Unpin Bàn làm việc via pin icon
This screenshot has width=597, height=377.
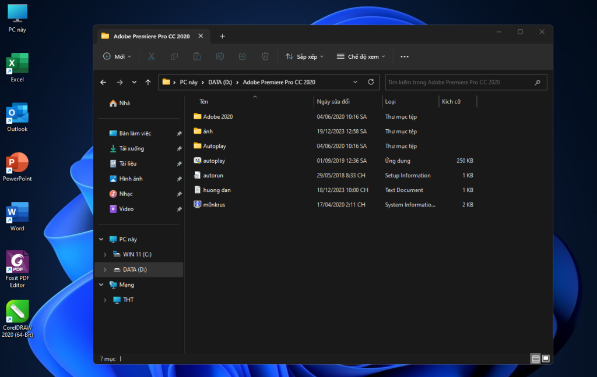tap(179, 133)
